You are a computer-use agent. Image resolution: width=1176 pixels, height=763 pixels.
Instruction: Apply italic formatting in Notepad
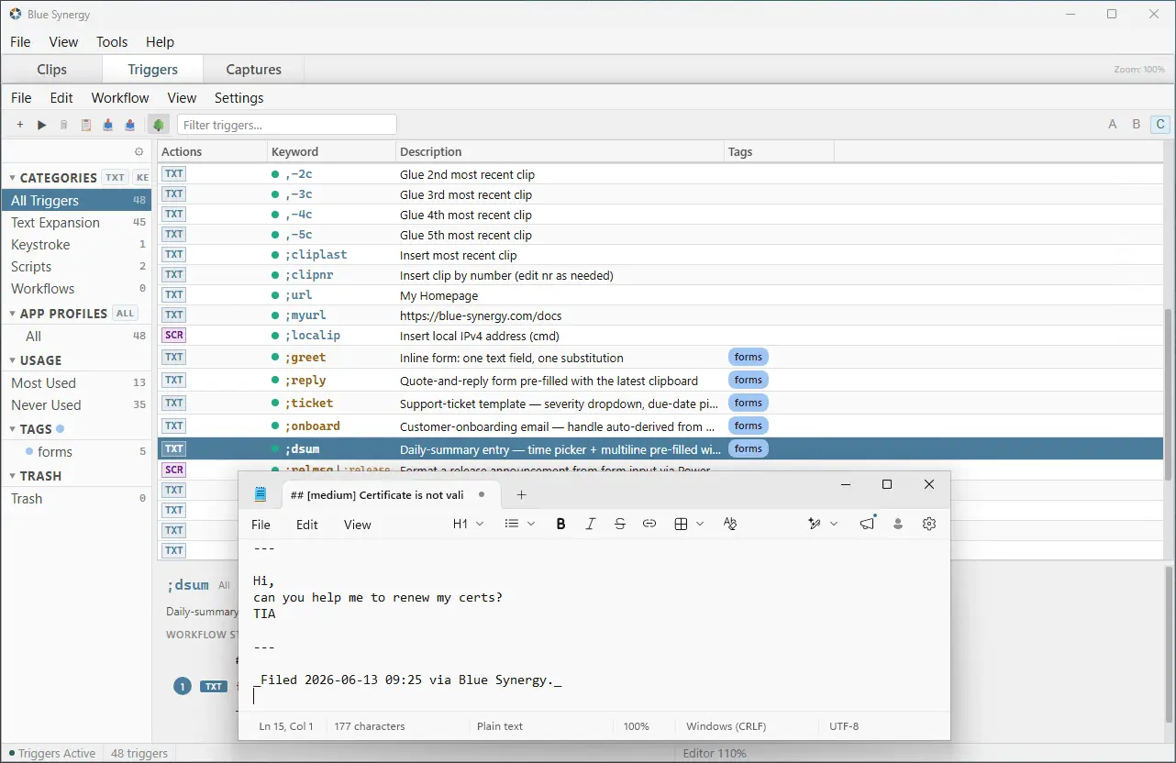[591, 524]
